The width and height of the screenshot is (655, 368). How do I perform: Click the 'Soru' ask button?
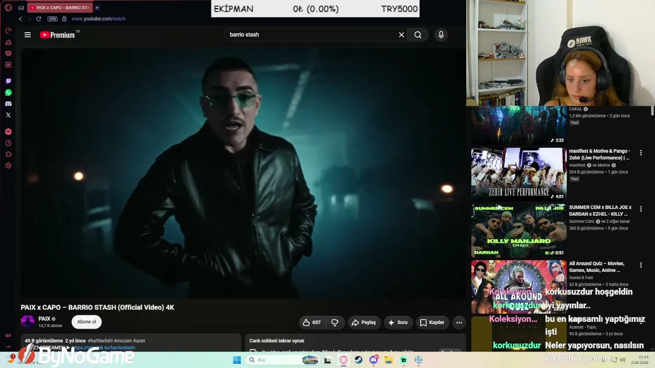pos(398,323)
